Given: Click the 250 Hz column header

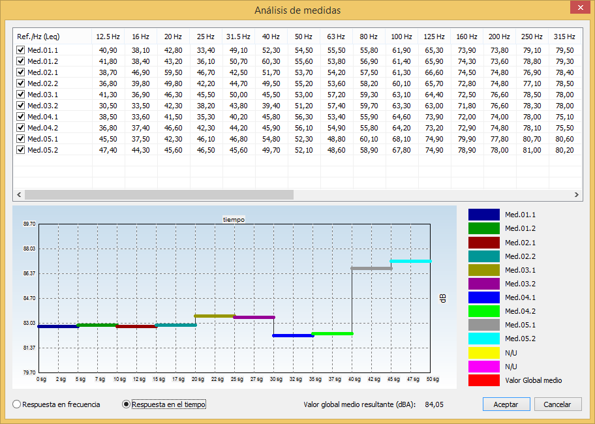Looking at the screenshot, I should click(532, 37).
